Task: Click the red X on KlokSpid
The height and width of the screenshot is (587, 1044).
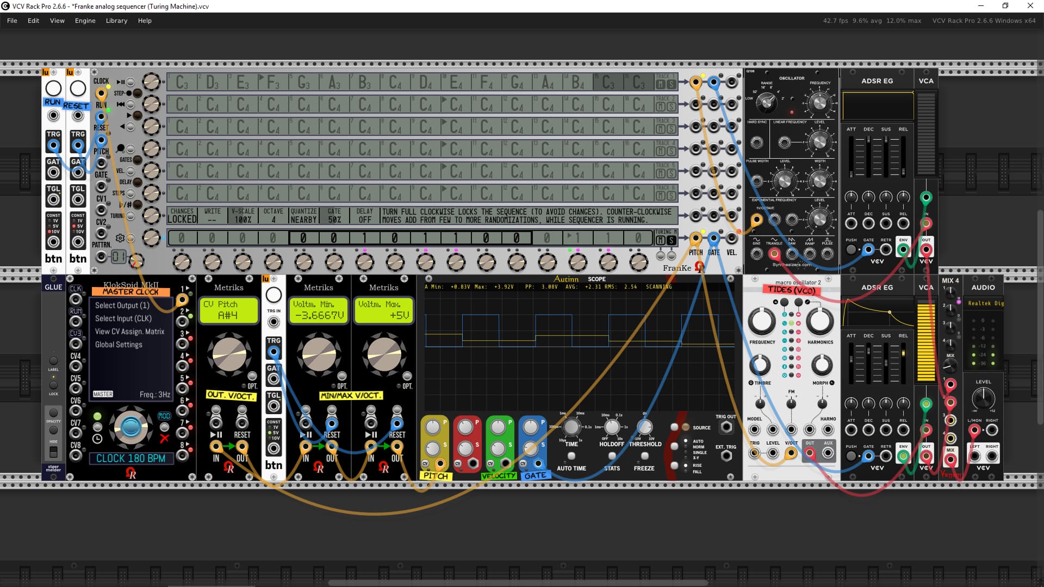Action: (164, 438)
